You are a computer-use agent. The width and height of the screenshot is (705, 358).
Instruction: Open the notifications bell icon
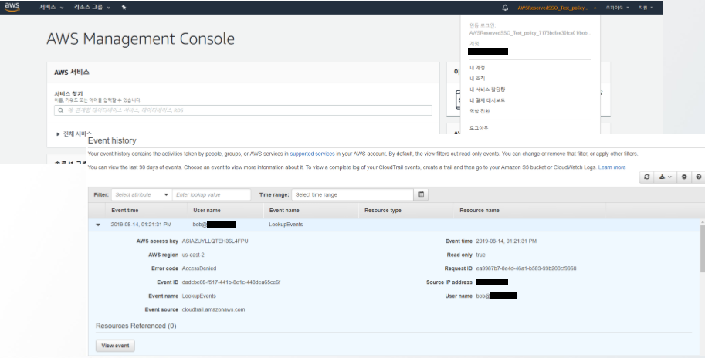point(505,8)
